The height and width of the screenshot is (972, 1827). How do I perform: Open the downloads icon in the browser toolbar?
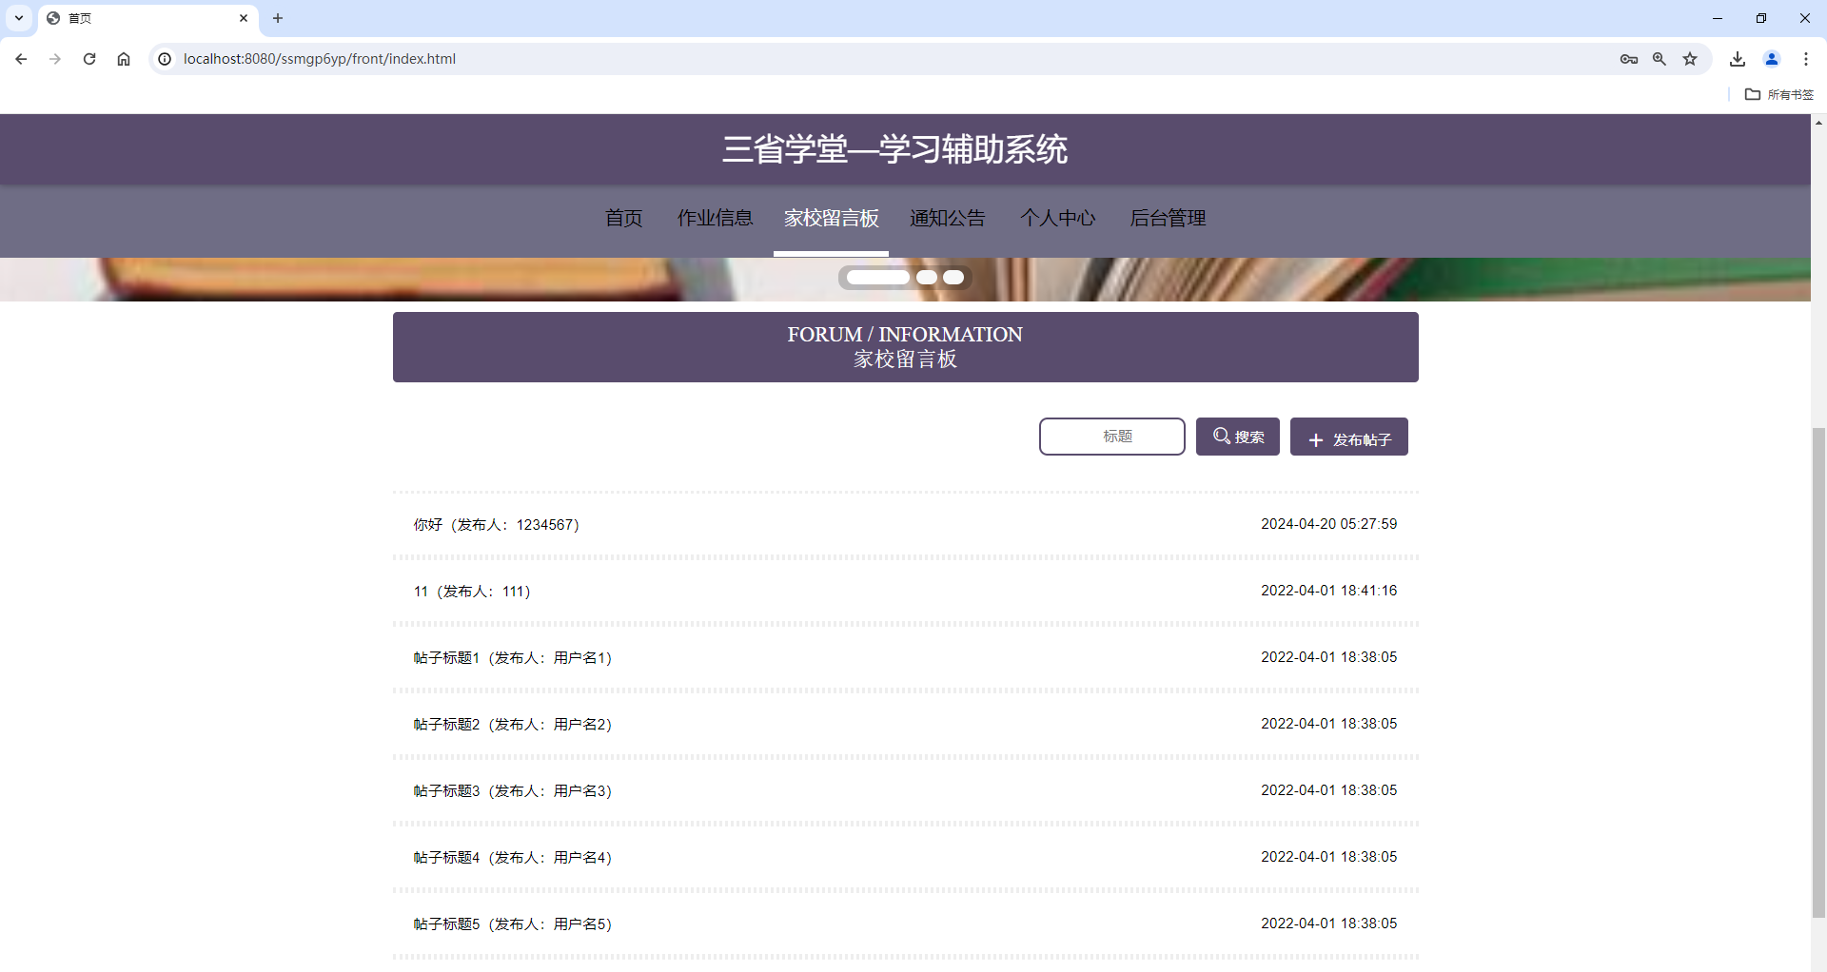click(x=1738, y=59)
